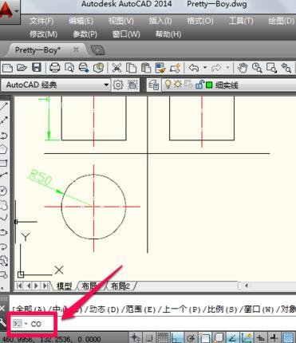Create a new drawing via New icon

(7, 68)
